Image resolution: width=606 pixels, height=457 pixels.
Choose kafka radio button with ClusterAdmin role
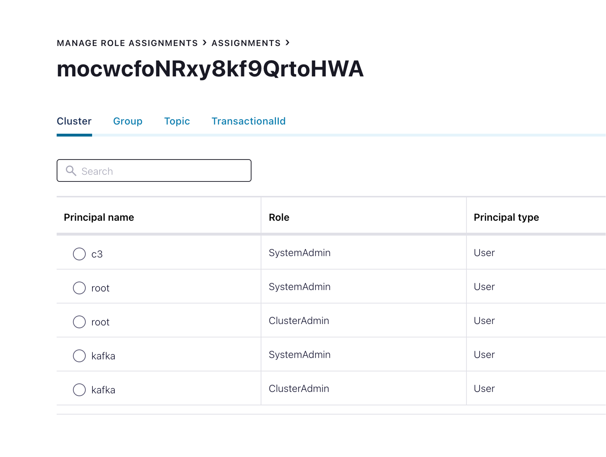point(79,389)
